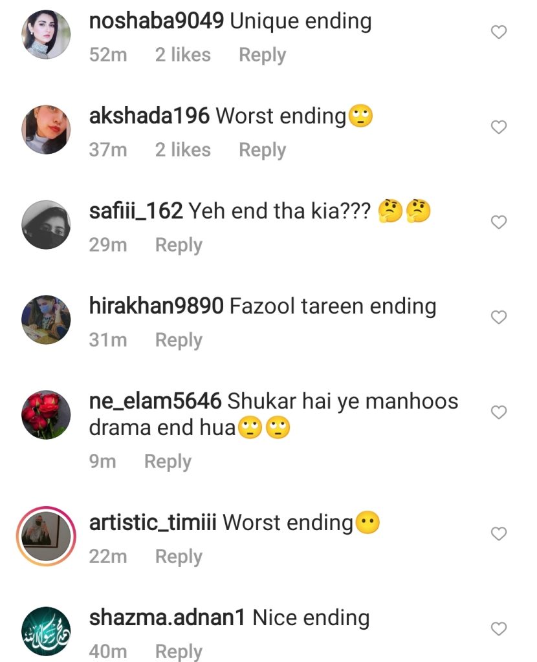
Task: View the 2 likes on akshada196's comment
Action: [182, 150]
